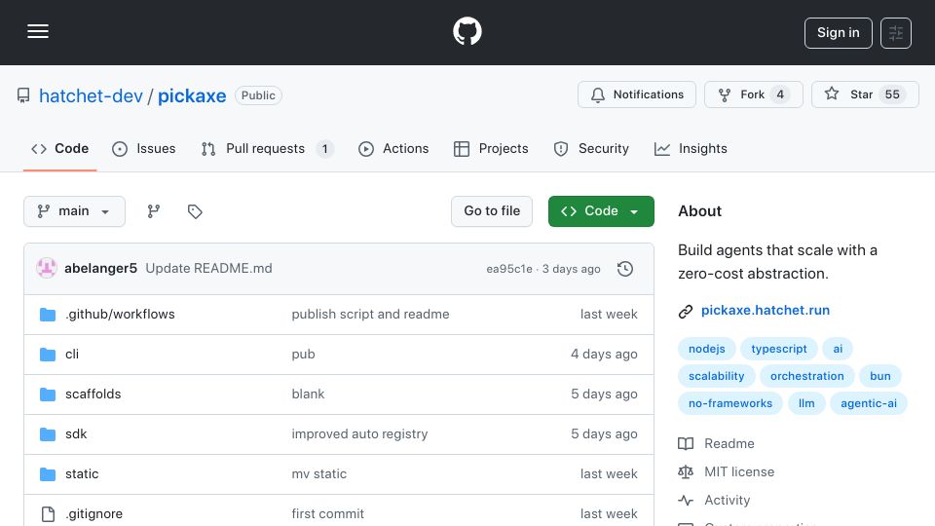Open the static folder
This screenshot has width=935, height=526.
click(x=82, y=474)
